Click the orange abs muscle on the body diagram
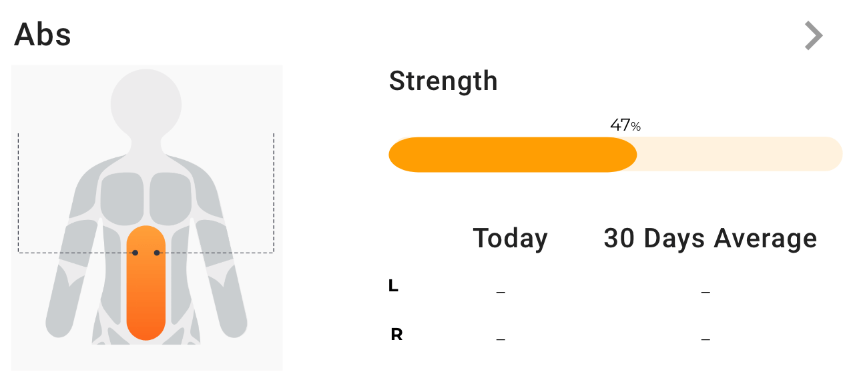 click(146, 283)
